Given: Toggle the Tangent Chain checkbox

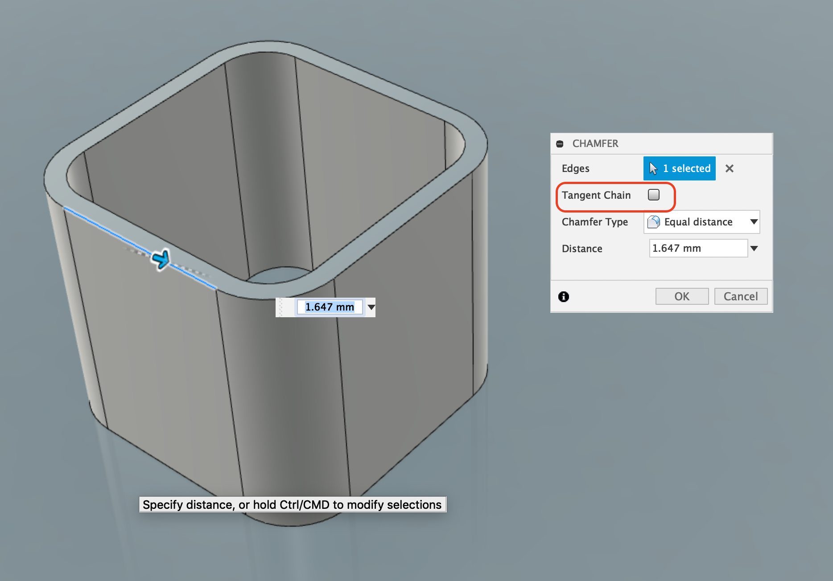Looking at the screenshot, I should pyautogui.click(x=654, y=195).
